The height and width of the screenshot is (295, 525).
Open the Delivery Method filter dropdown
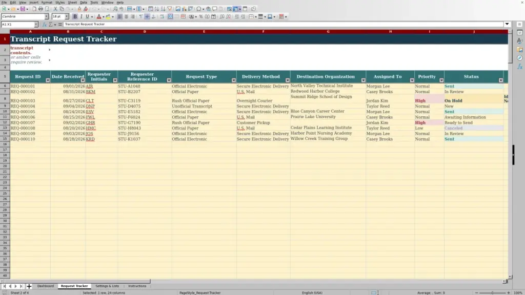(x=288, y=80)
